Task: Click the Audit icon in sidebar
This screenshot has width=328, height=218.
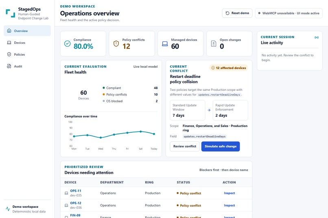Action: point(9,66)
